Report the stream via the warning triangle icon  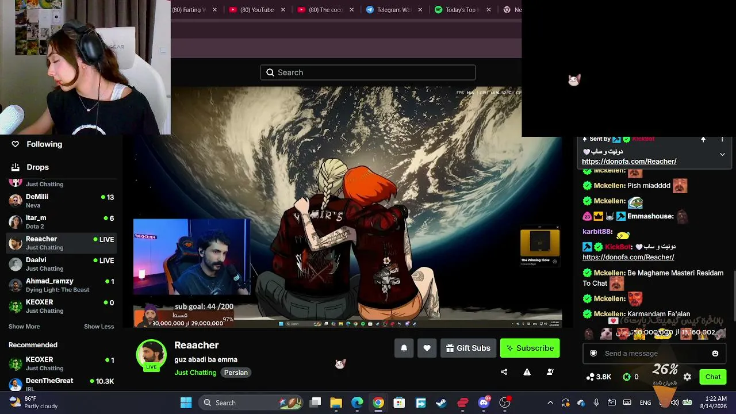527,372
